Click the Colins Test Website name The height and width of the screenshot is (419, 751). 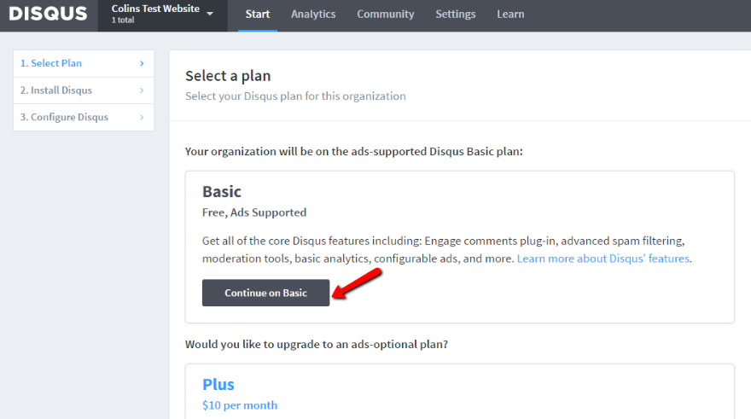[155, 9]
